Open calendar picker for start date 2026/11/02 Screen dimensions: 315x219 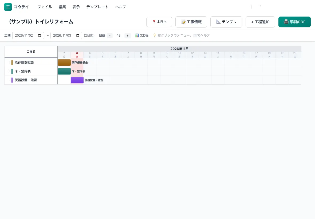(x=40, y=36)
